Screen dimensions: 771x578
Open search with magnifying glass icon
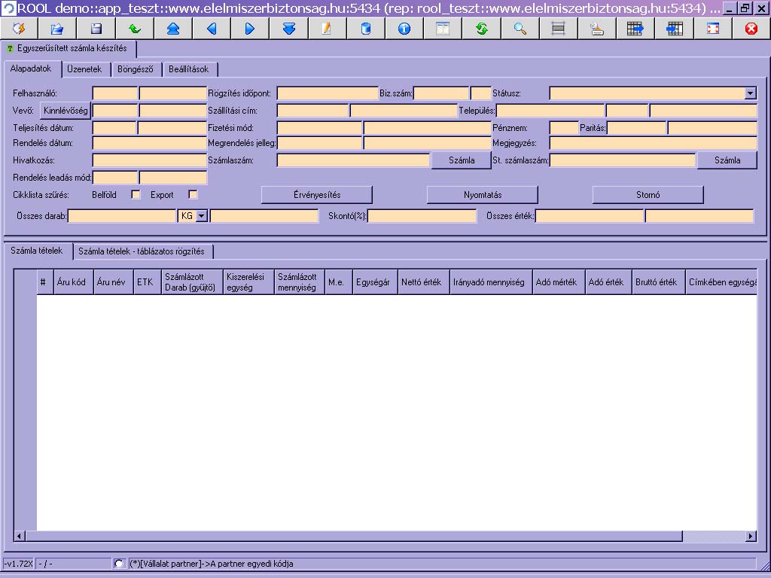520,29
